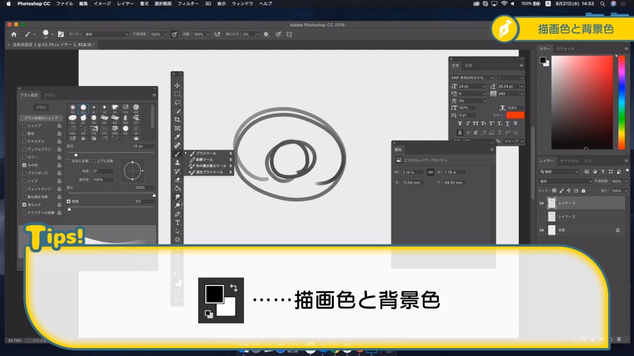Open the brush settings panel toggle icon
Viewport: 634px width, 356px height.
(61, 34)
